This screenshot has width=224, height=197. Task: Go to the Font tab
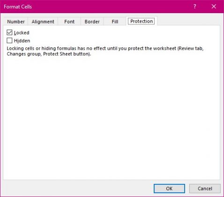click(x=69, y=22)
